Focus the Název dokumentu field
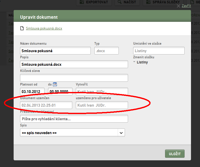The image size is (200, 167). tap(55, 51)
